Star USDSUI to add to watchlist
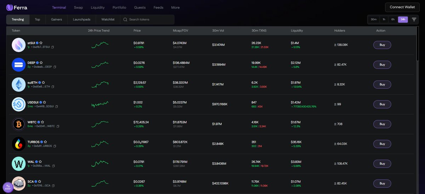 tap(44, 102)
